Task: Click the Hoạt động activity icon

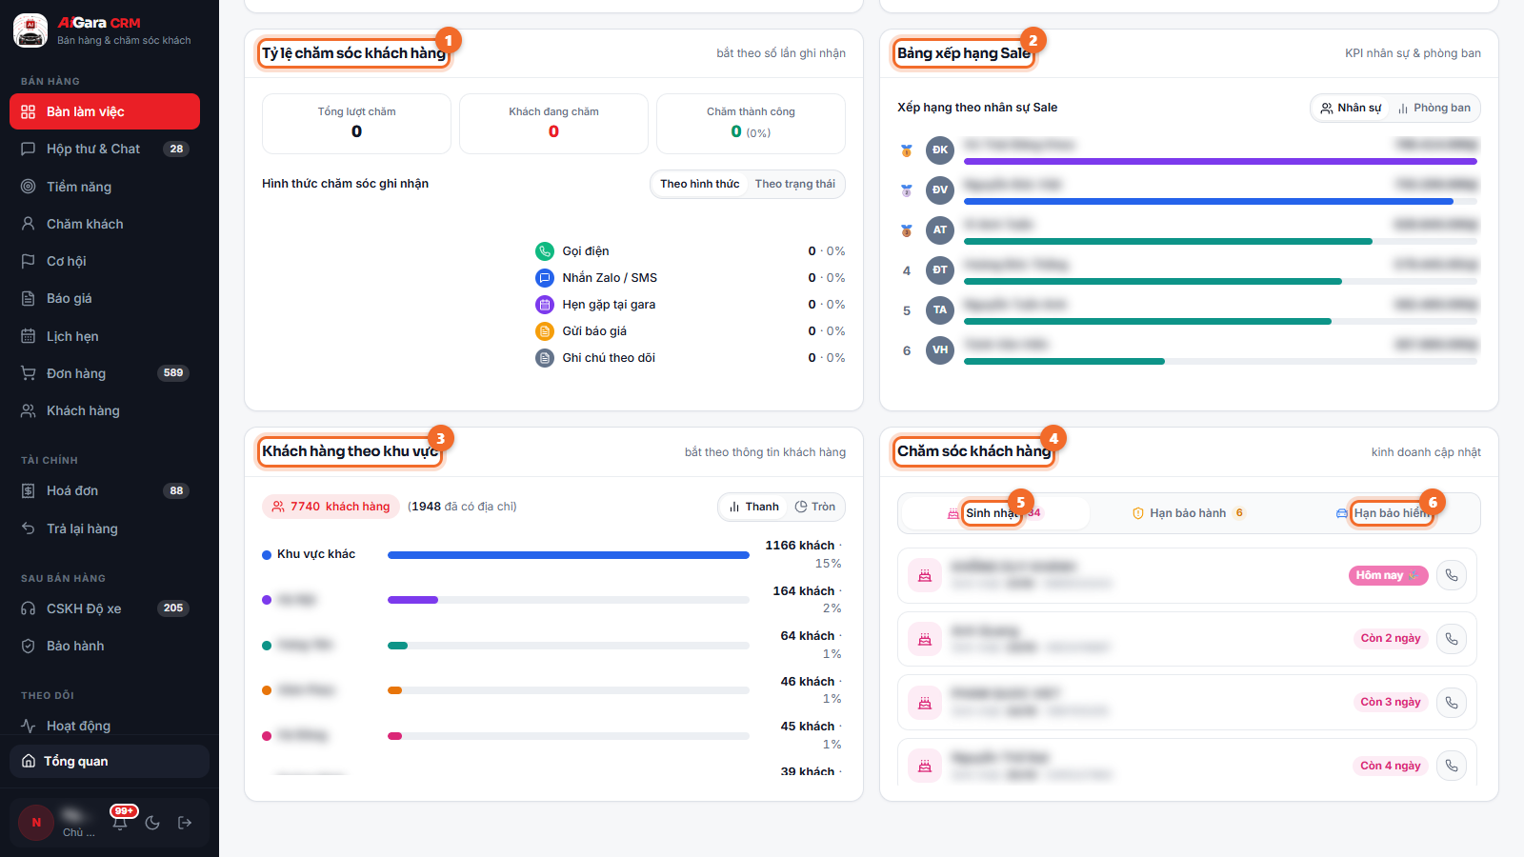Action: click(x=29, y=726)
